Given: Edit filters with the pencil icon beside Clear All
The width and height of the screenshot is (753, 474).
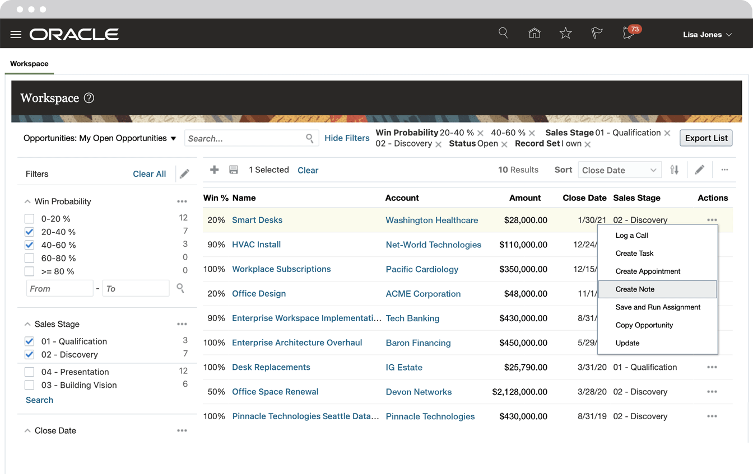Looking at the screenshot, I should coord(184,174).
